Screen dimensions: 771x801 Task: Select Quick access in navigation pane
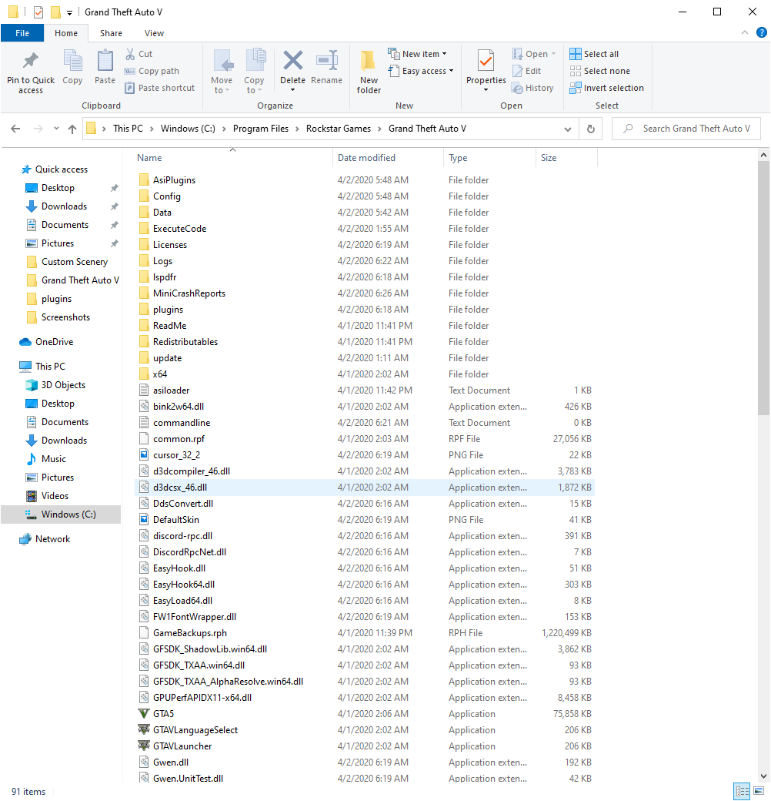[x=62, y=169]
